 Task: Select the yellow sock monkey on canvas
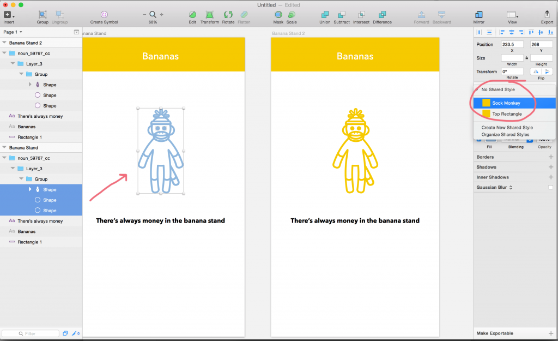pos(355,150)
